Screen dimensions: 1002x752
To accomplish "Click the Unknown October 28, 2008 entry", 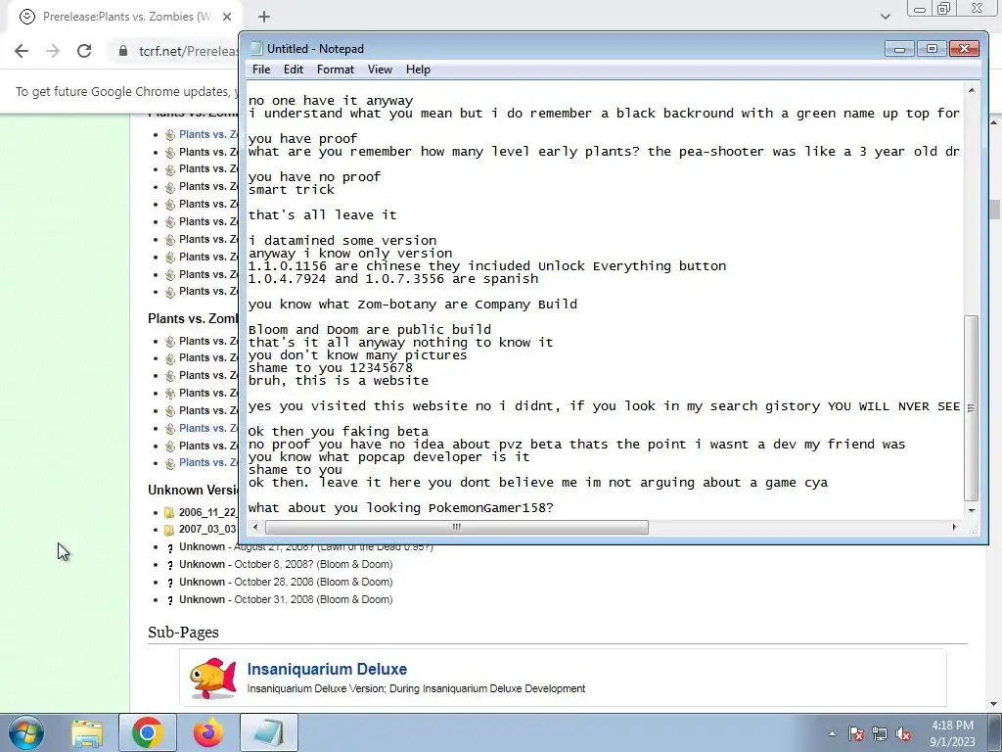I will [286, 582].
